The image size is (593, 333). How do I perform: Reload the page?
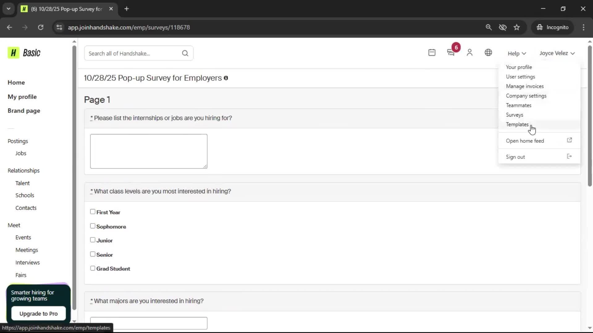(x=40, y=27)
